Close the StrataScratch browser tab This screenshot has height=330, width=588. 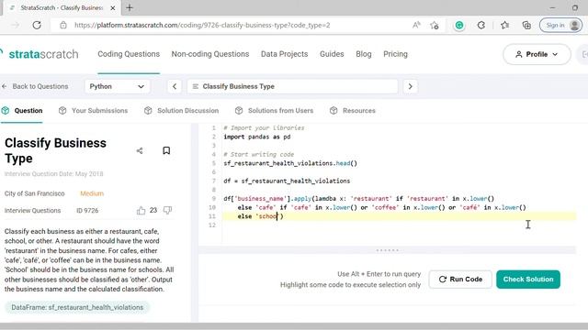[x=113, y=8]
